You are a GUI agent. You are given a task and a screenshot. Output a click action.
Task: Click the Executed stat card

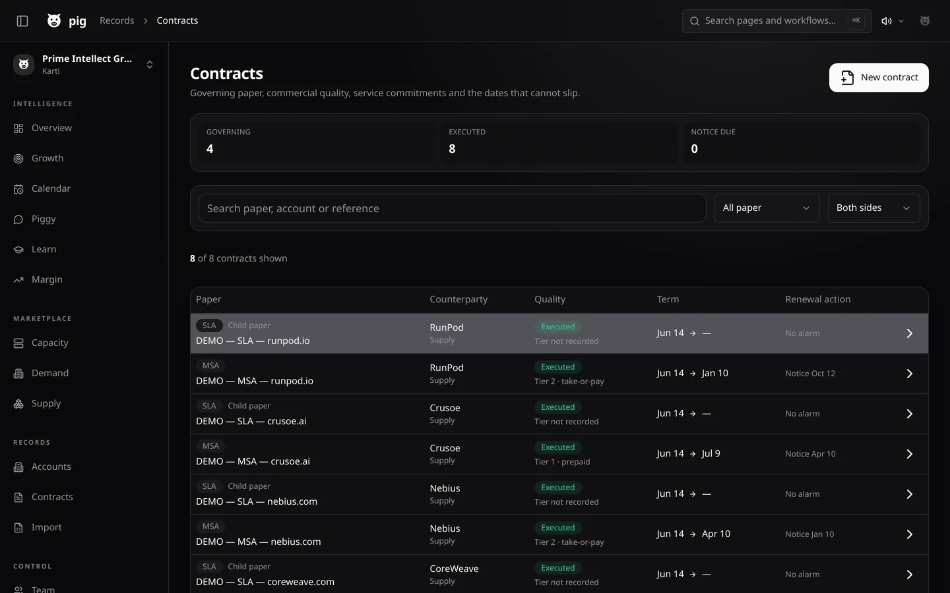(x=559, y=142)
